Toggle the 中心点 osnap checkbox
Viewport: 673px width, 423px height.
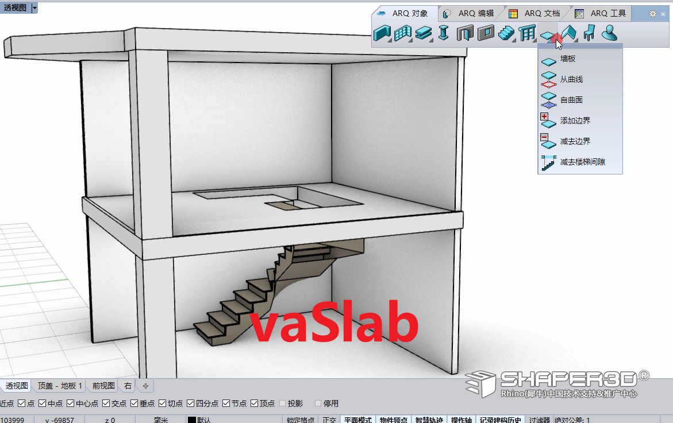point(70,403)
